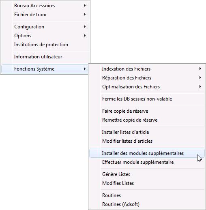Expand the Fichier de tronc submenu
The height and width of the screenshot is (210, 206).
tap(45, 15)
